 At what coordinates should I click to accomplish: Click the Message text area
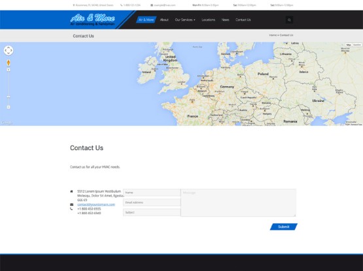point(238,203)
